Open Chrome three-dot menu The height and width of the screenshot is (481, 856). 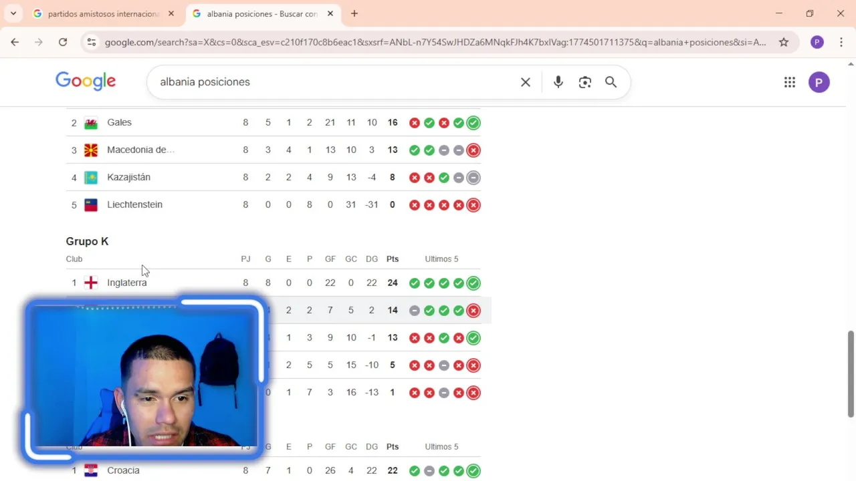(x=841, y=42)
